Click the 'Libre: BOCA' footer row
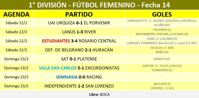 (99, 94)
